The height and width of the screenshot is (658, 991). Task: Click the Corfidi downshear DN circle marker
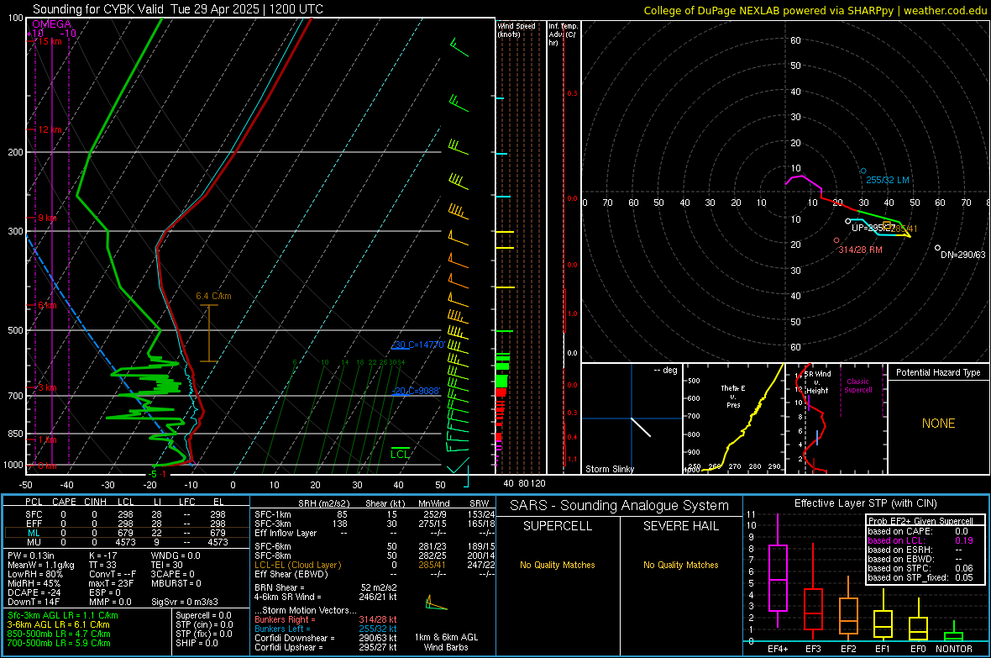coord(937,248)
